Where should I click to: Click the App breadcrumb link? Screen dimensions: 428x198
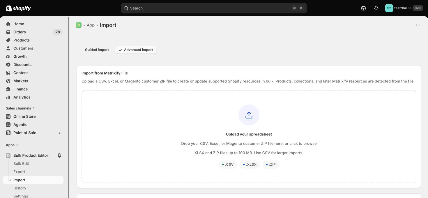[x=91, y=25]
